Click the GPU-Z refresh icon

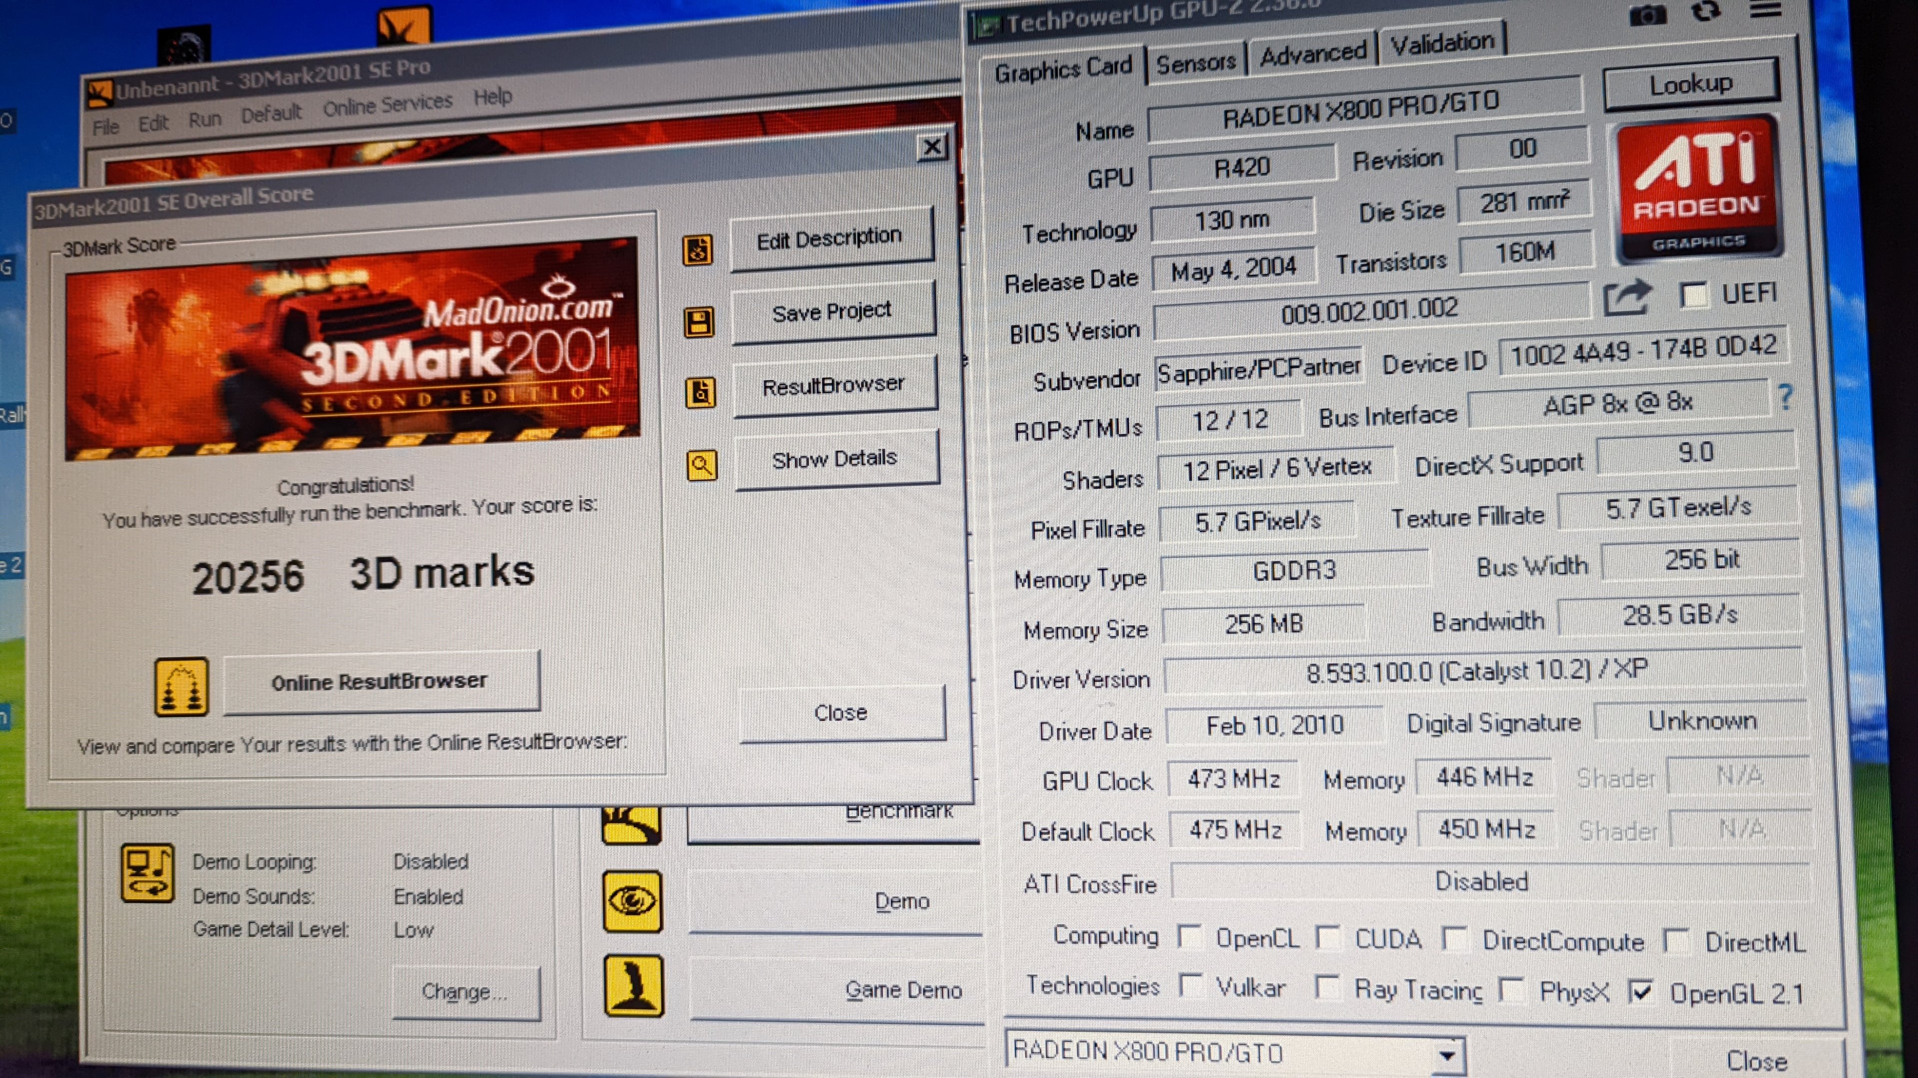click(1706, 10)
